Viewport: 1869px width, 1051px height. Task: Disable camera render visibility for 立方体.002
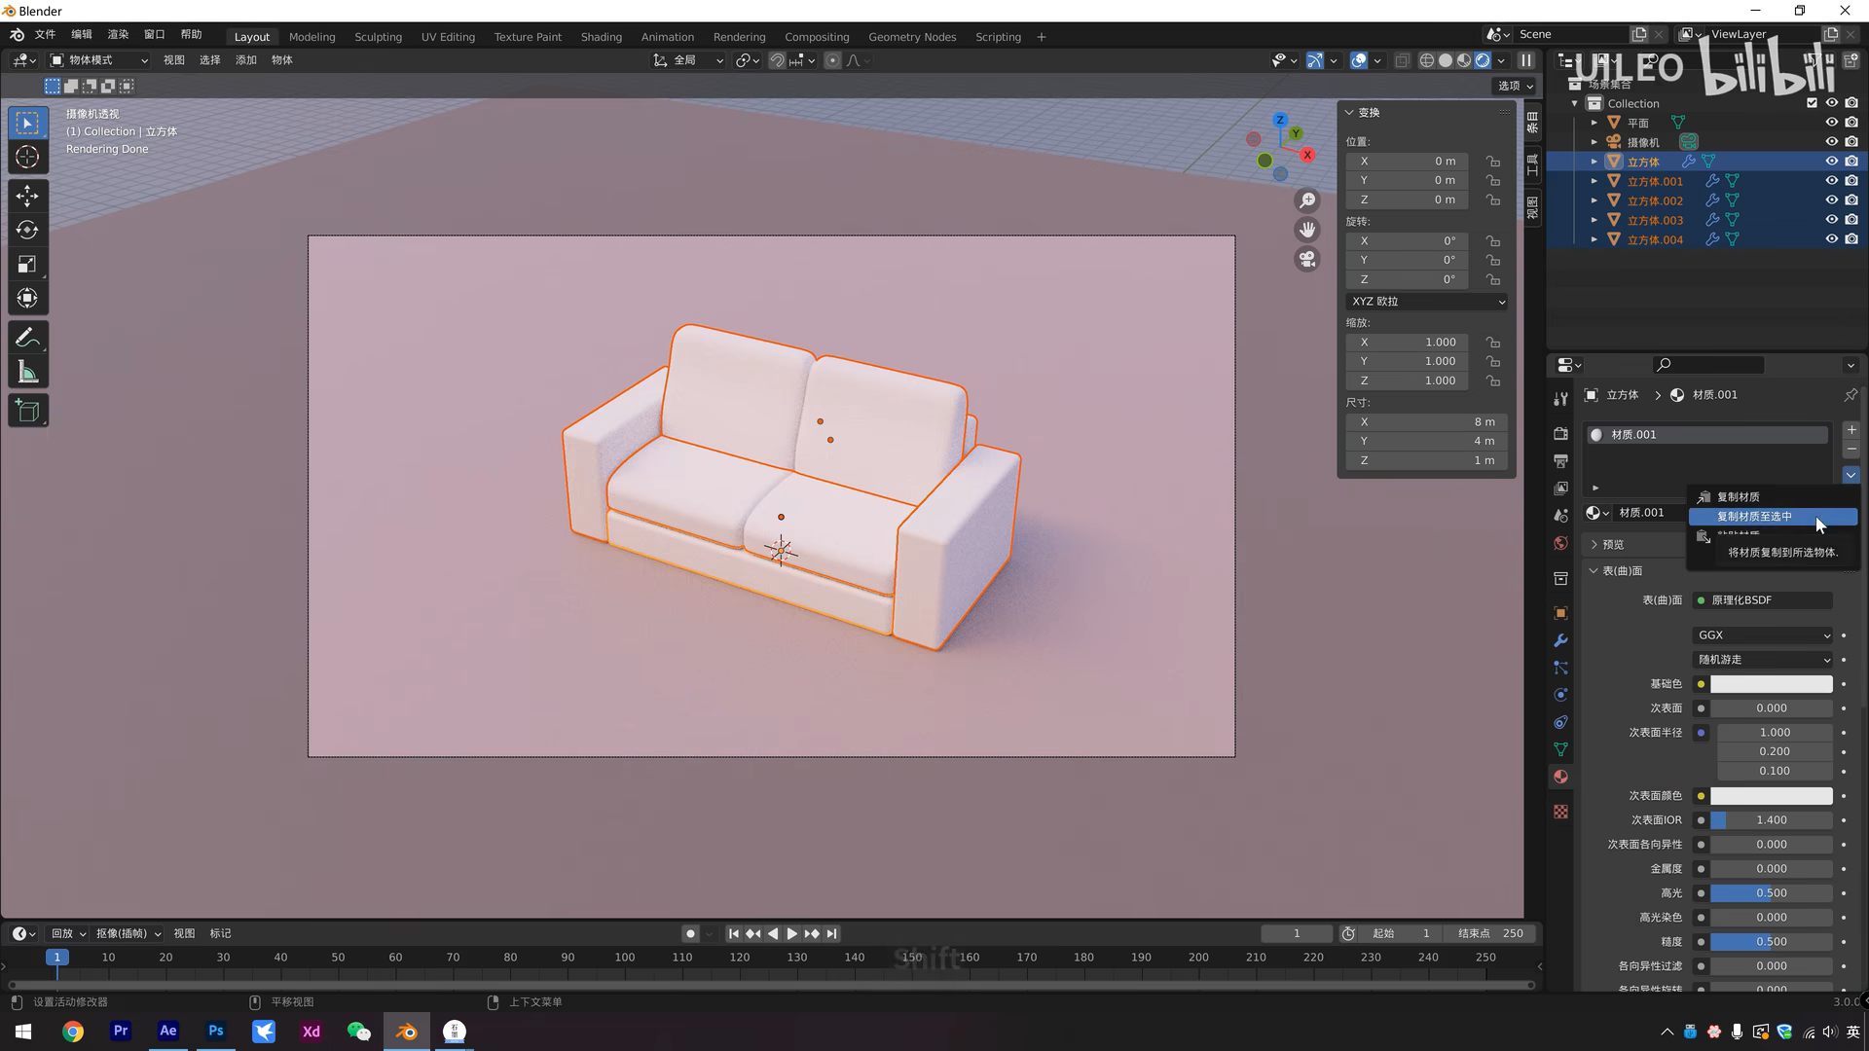pos(1851,200)
